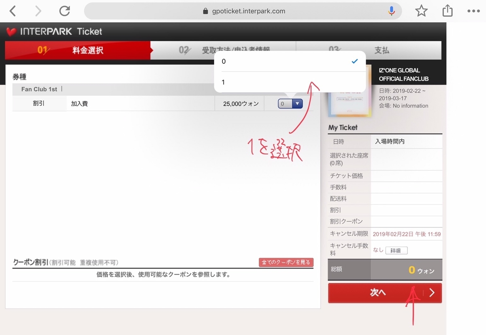Click the 総額 0 ウォン total
This screenshot has width=486, height=335.
[x=385, y=270]
